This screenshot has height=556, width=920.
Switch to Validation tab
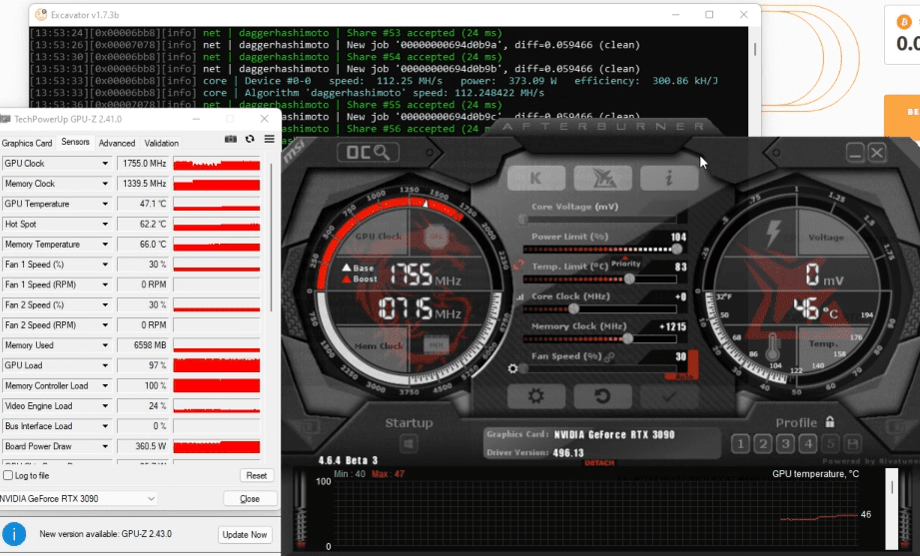162,143
